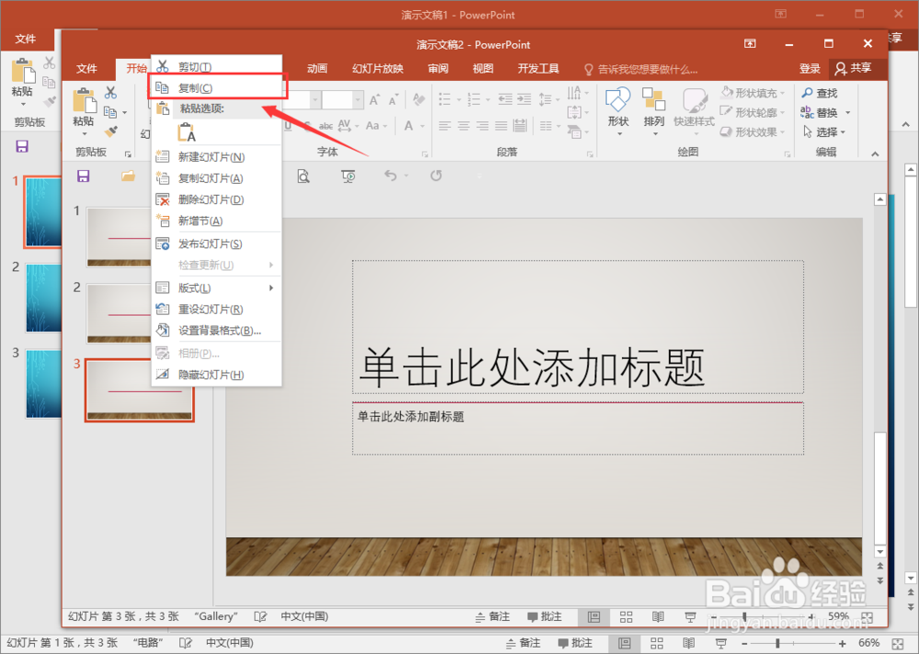Collapse the ribbon in 演示文稿2 window
919x654 pixels.
point(875,154)
